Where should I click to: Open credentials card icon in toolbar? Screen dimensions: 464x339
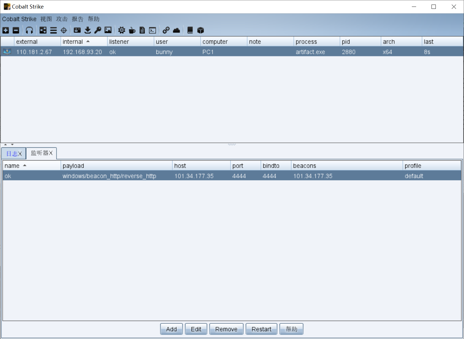[77, 30]
